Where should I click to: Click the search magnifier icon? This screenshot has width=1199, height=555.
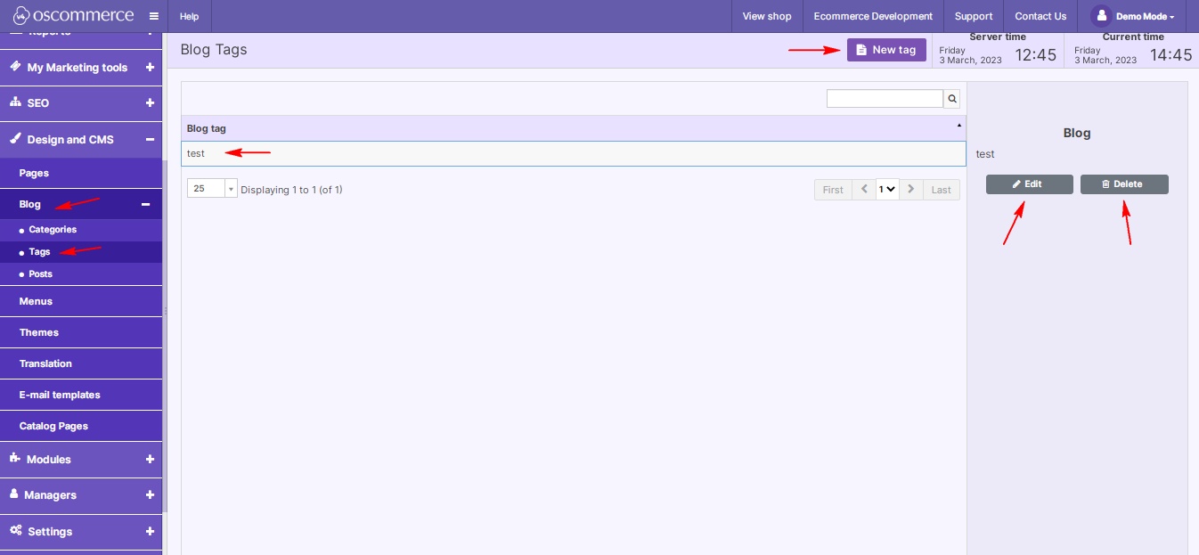pos(952,99)
